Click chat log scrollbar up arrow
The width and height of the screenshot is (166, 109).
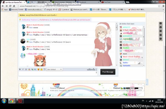click(116, 23)
